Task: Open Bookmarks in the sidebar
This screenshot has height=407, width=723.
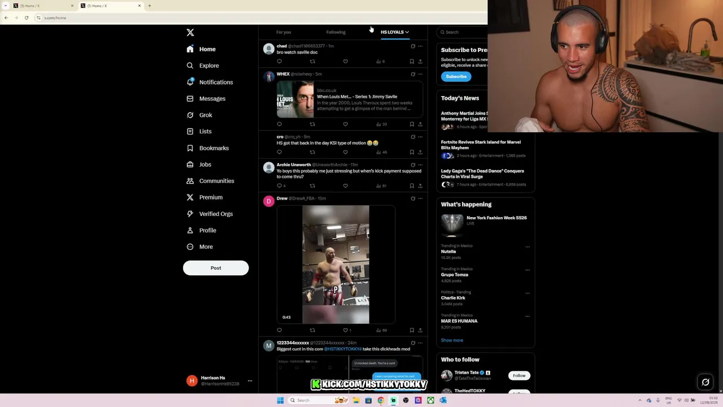Action: coord(207,148)
